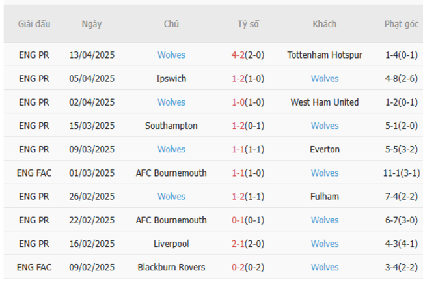Screen dimensions: 423x286
Task: Open Wolves link in Ipswich match row
Action: coord(325,79)
